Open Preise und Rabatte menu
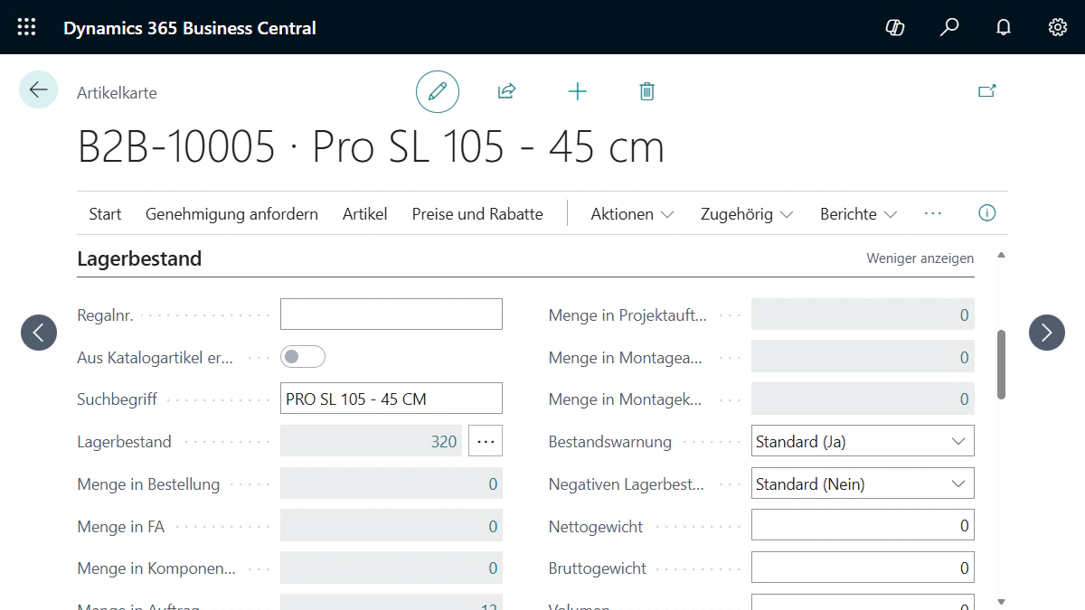Screen dimensions: 1085x610 click(x=477, y=214)
